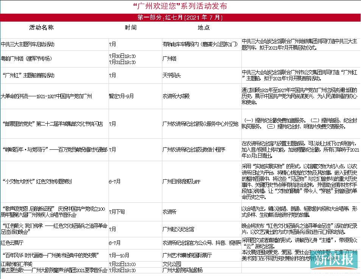Select location cell 广州塔

[170, 58]
